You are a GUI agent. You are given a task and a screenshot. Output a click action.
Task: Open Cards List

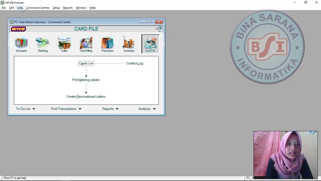pos(86,63)
